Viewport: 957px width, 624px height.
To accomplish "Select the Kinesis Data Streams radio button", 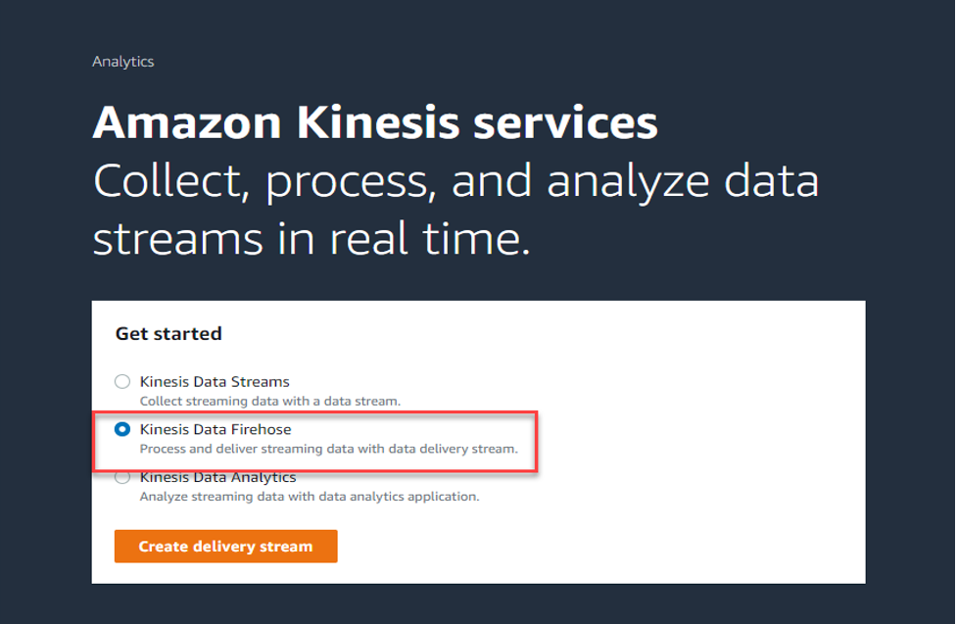I will [121, 381].
